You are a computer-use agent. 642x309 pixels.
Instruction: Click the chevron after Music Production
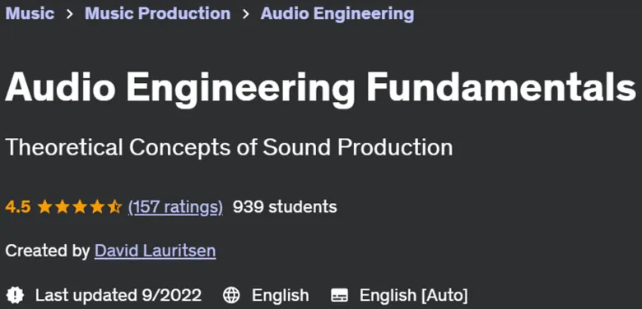pos(245,14)
